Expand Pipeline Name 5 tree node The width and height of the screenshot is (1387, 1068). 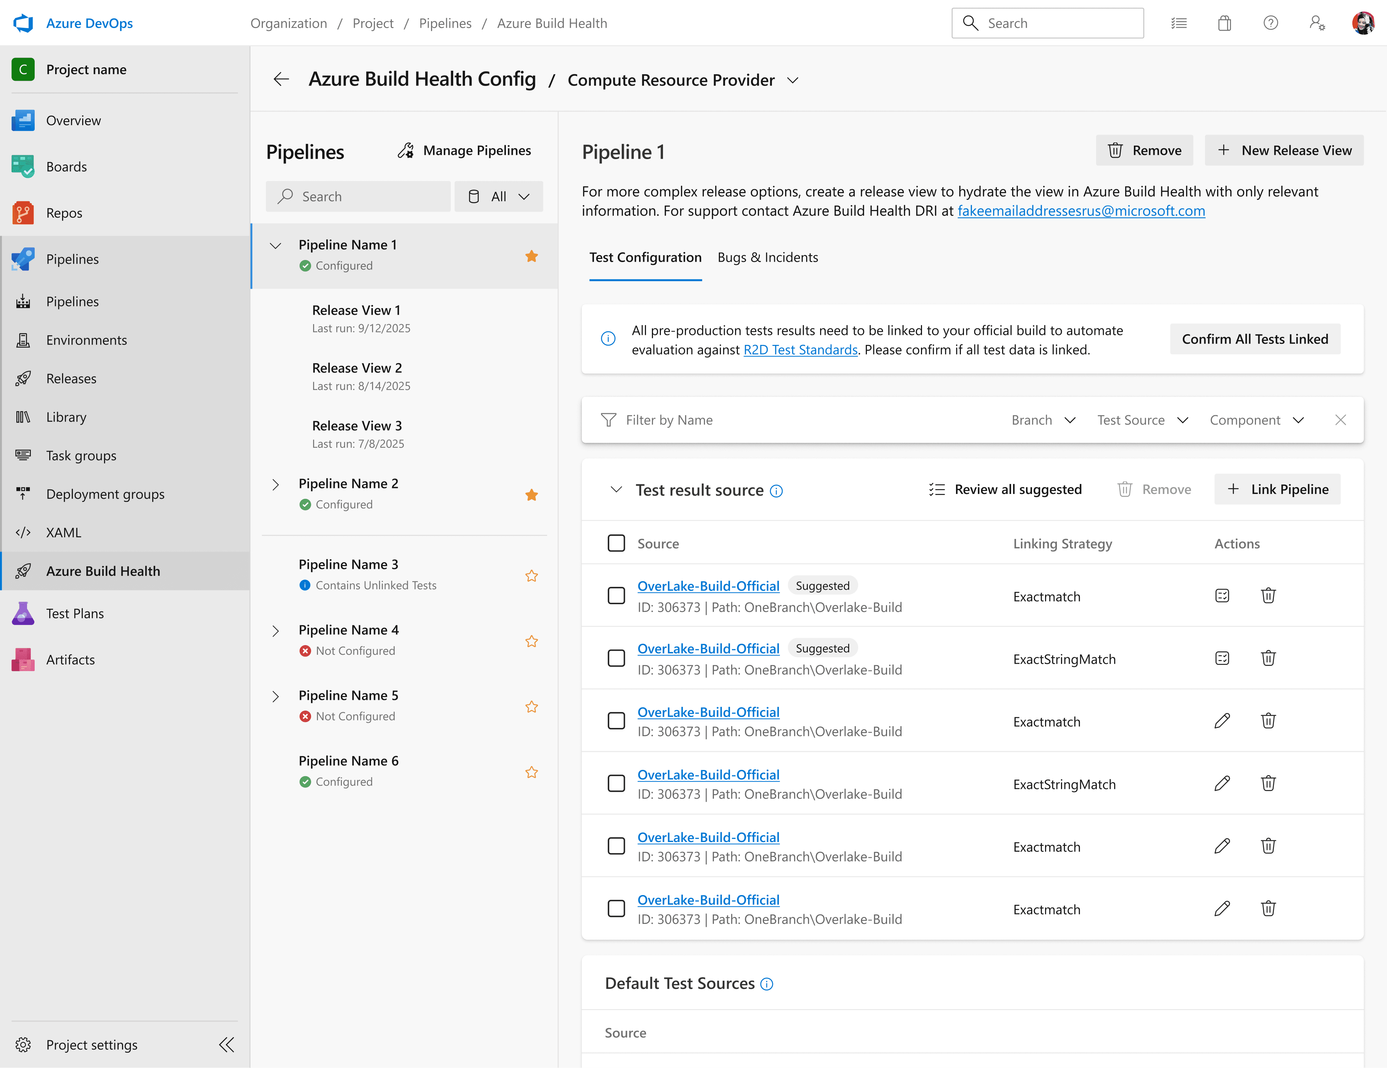pyautogui.click(x=275, y=696)
